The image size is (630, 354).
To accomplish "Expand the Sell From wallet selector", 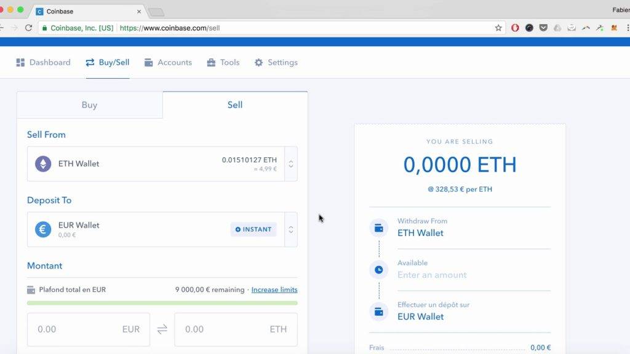I will coord(291,163).
